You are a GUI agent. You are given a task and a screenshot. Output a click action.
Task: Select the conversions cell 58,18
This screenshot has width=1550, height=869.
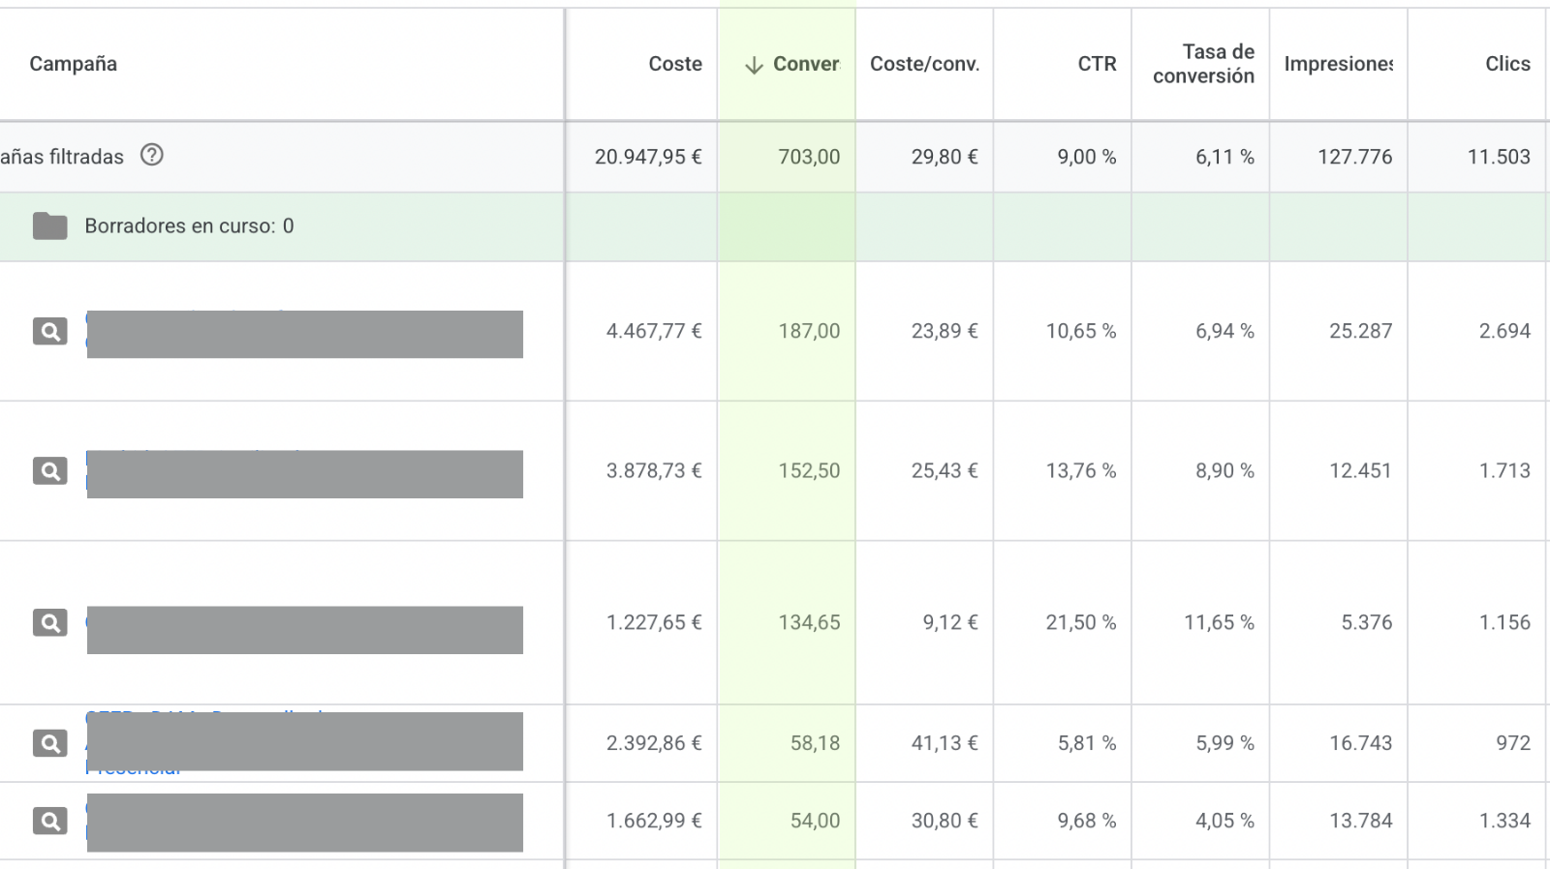(x=815, y=743)
